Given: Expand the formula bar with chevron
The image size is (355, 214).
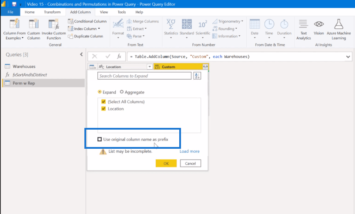Looking at the screenshot, I should click(348, 57).
